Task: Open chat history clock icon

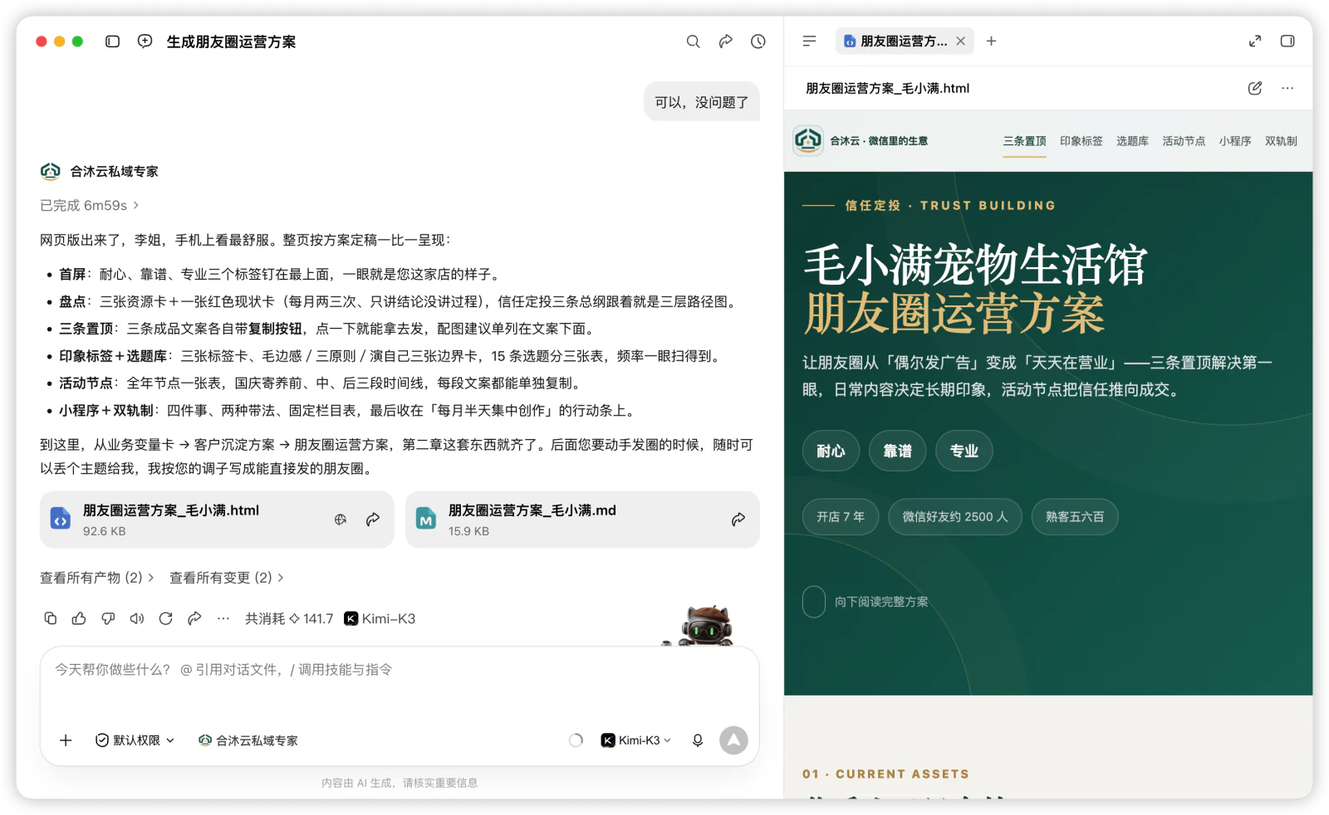Action: tap(758, 41)
